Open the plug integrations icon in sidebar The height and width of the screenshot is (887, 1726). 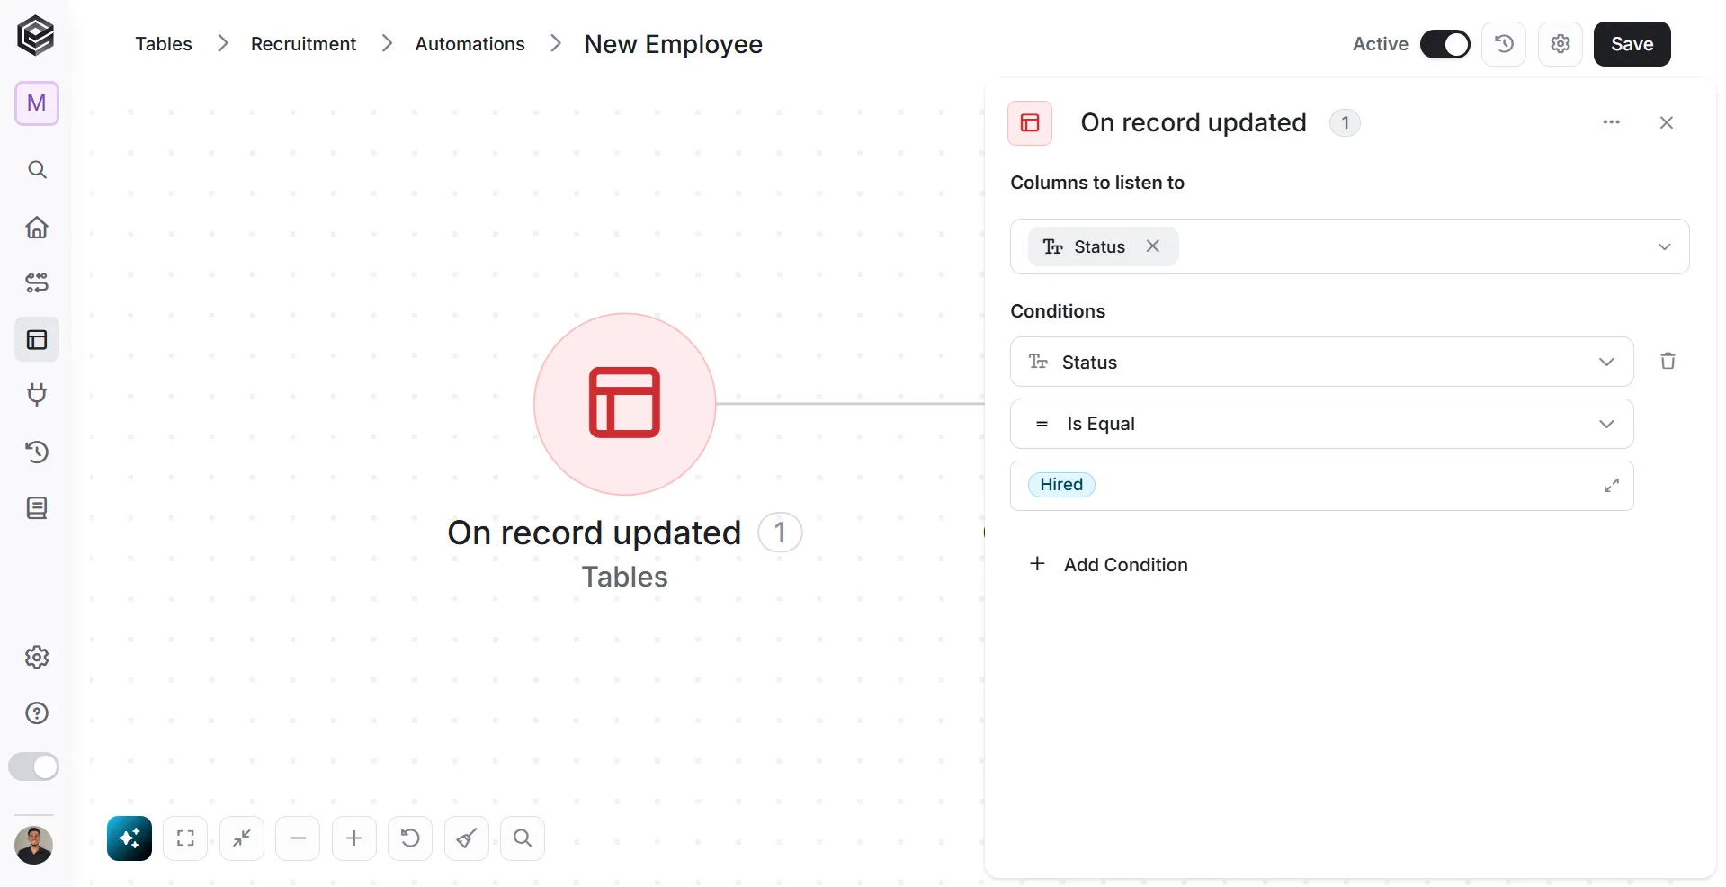tap(37, 395)
